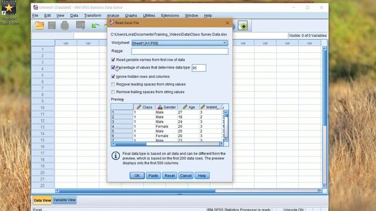Click the green plus toolbar icon
Screen dimensions: 376x211
(x=243, y=26)
